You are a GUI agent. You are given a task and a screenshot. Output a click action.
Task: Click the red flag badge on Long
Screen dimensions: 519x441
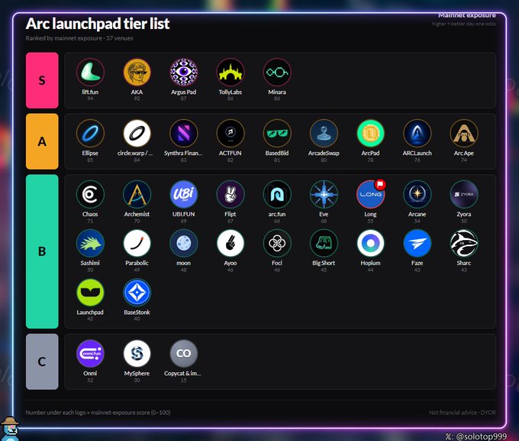point(380,184)
